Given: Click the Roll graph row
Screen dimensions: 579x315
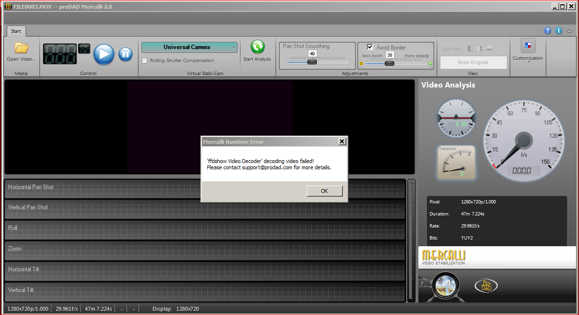Looking at the screenshot, I should [204, 229].
